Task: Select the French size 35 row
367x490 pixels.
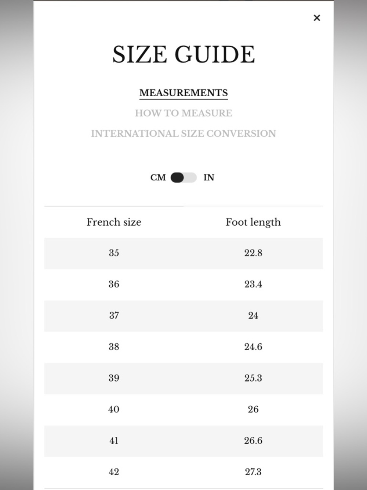Action: pos(183,253)
